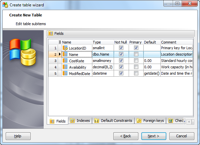The width and height of the screenshot is (200, 145).
Task: Click the ModifiedDate field row icon
Action: (x=65, y=74)
